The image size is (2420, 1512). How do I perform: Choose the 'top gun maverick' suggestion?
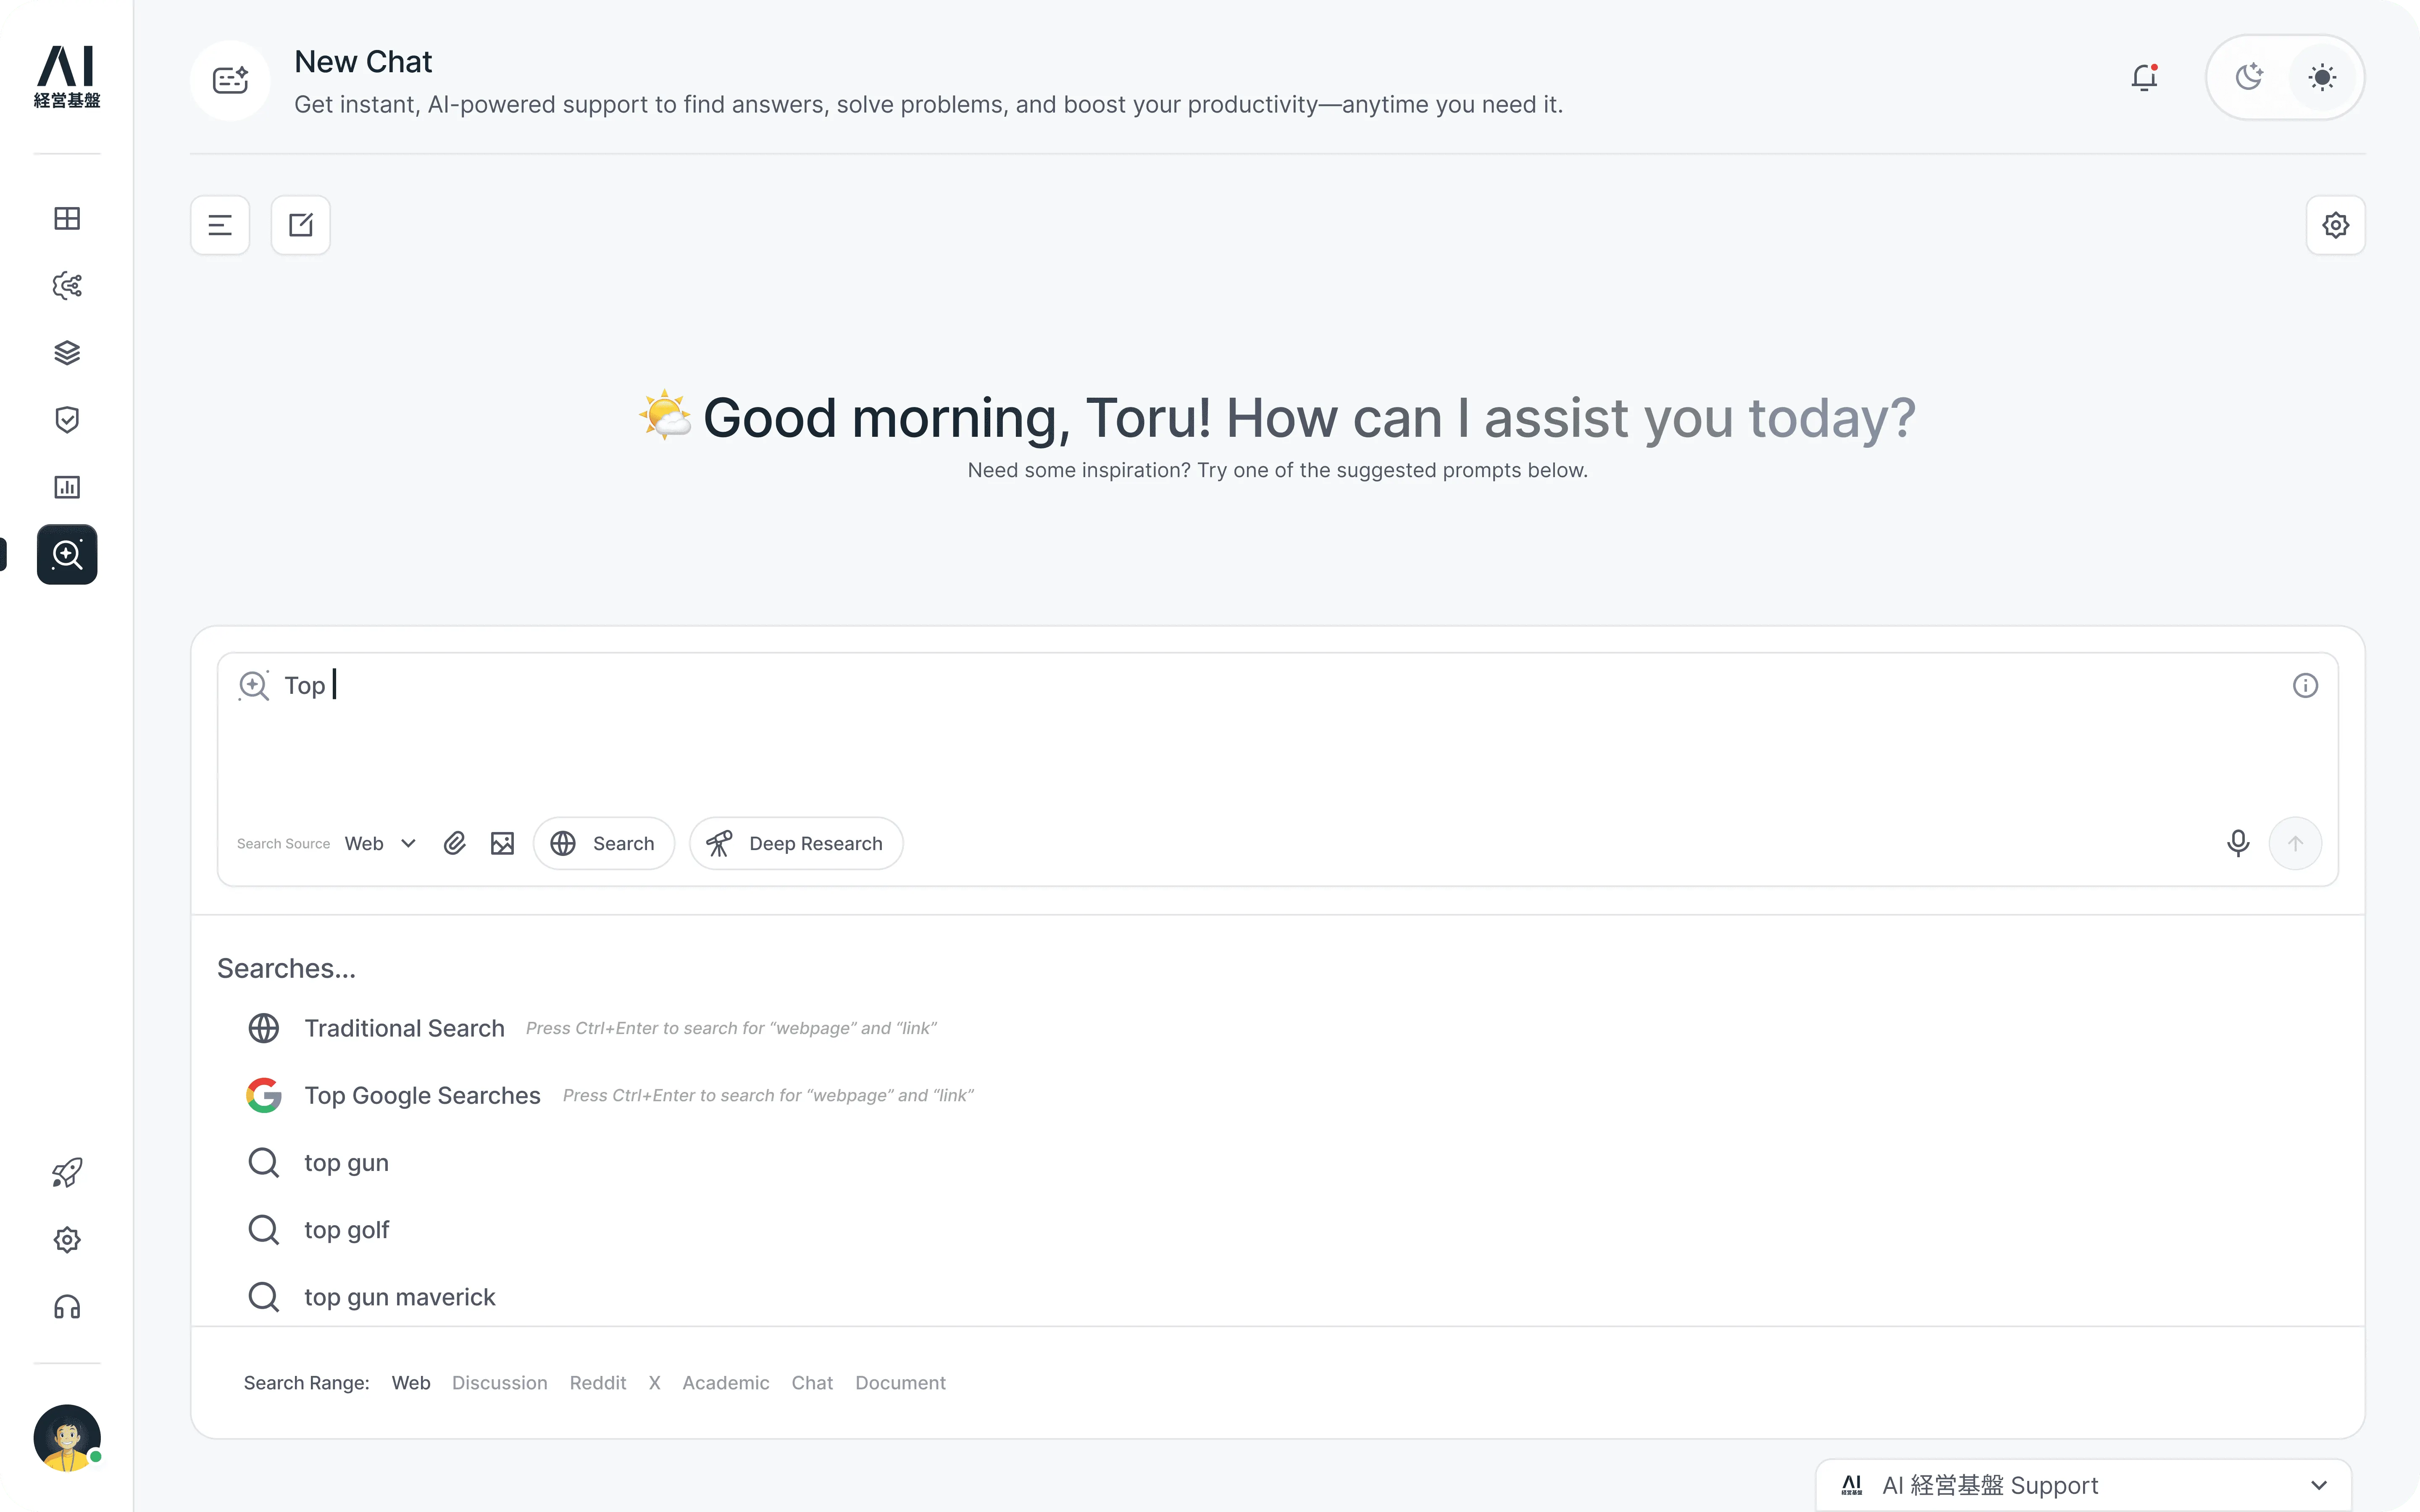(x=399, y=1297)
